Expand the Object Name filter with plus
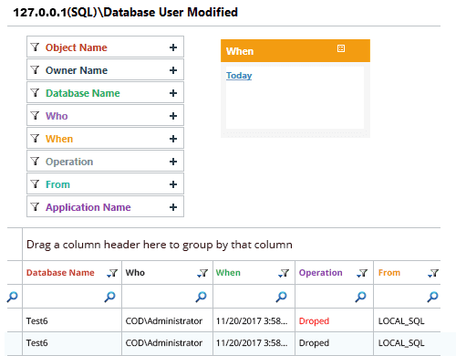Image resolution: width=456 pixels, height=356 pixels. [x=173, y=47]
